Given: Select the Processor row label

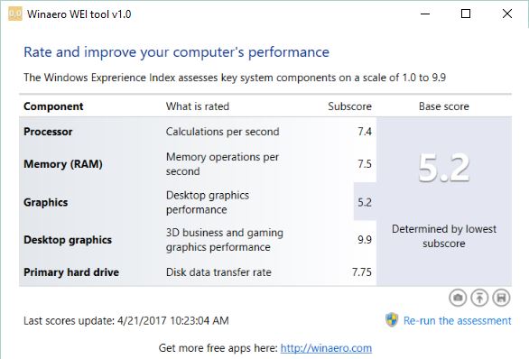Looking at the screenshot, I should pyautogui.click(x=48, y=132).
